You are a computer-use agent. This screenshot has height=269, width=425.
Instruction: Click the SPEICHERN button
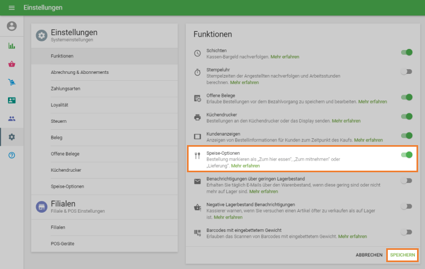(402, 255)
